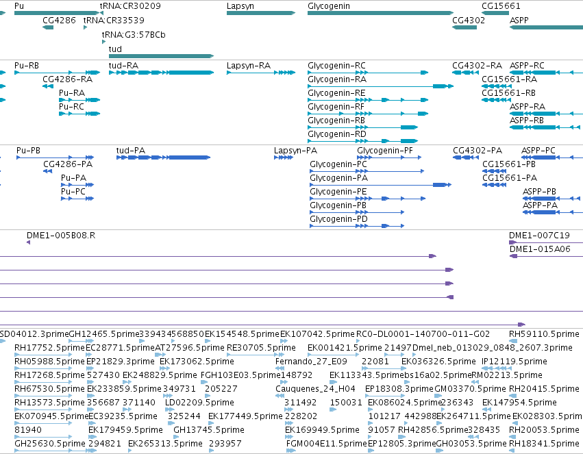Select the Glycogenin-RE transcript
Viewport: 583px width, 454px height.
368,100
